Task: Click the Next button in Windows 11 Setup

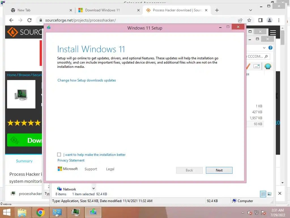Action: 219,170
